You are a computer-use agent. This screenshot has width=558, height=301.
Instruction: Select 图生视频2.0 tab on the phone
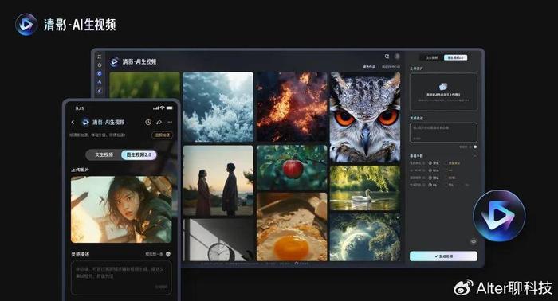[x=139, y=155]
